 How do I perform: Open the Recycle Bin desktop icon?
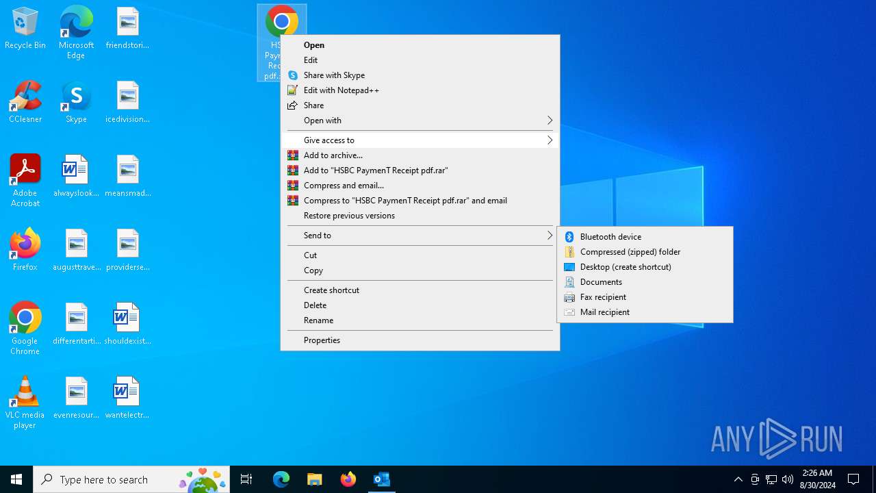25,29
